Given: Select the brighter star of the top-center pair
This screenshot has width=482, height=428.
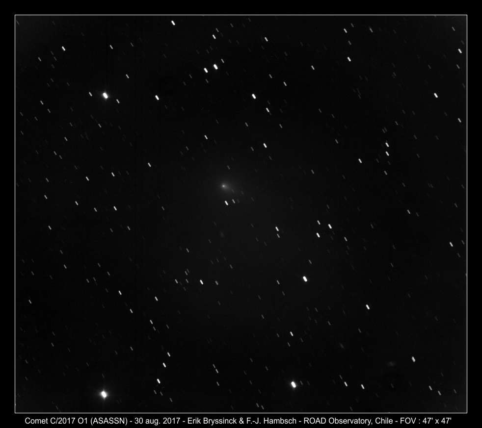Looking at the screenshot, I should [x=215, y=67].
